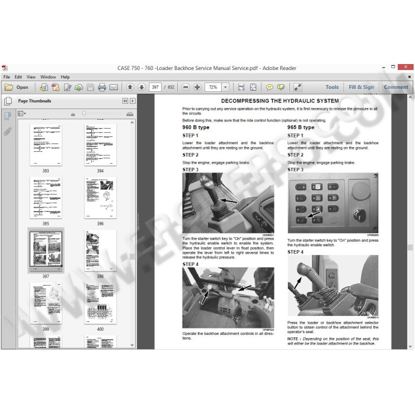Select the page 397 thumbnail
415x415 pixels.
tap(46, 249)
